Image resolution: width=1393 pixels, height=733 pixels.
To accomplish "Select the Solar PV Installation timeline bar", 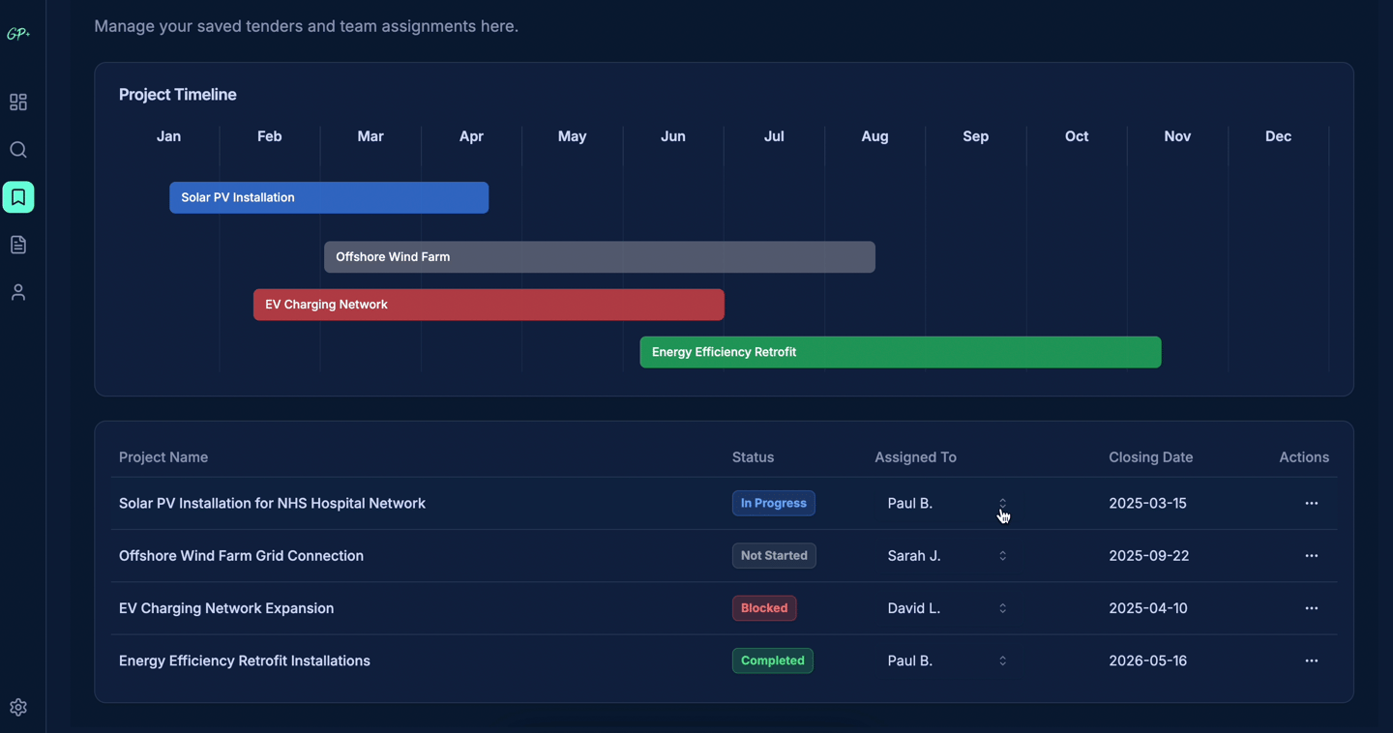I will click(x=329, y=197).
